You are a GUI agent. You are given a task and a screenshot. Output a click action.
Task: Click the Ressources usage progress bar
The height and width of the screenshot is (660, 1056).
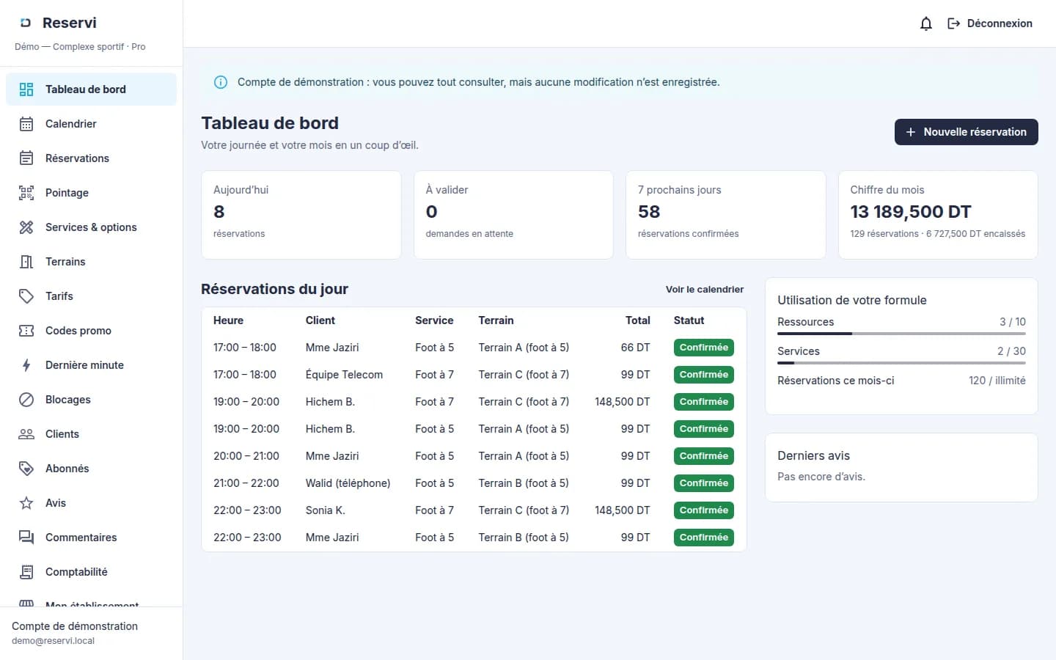[x=901, y=334]
